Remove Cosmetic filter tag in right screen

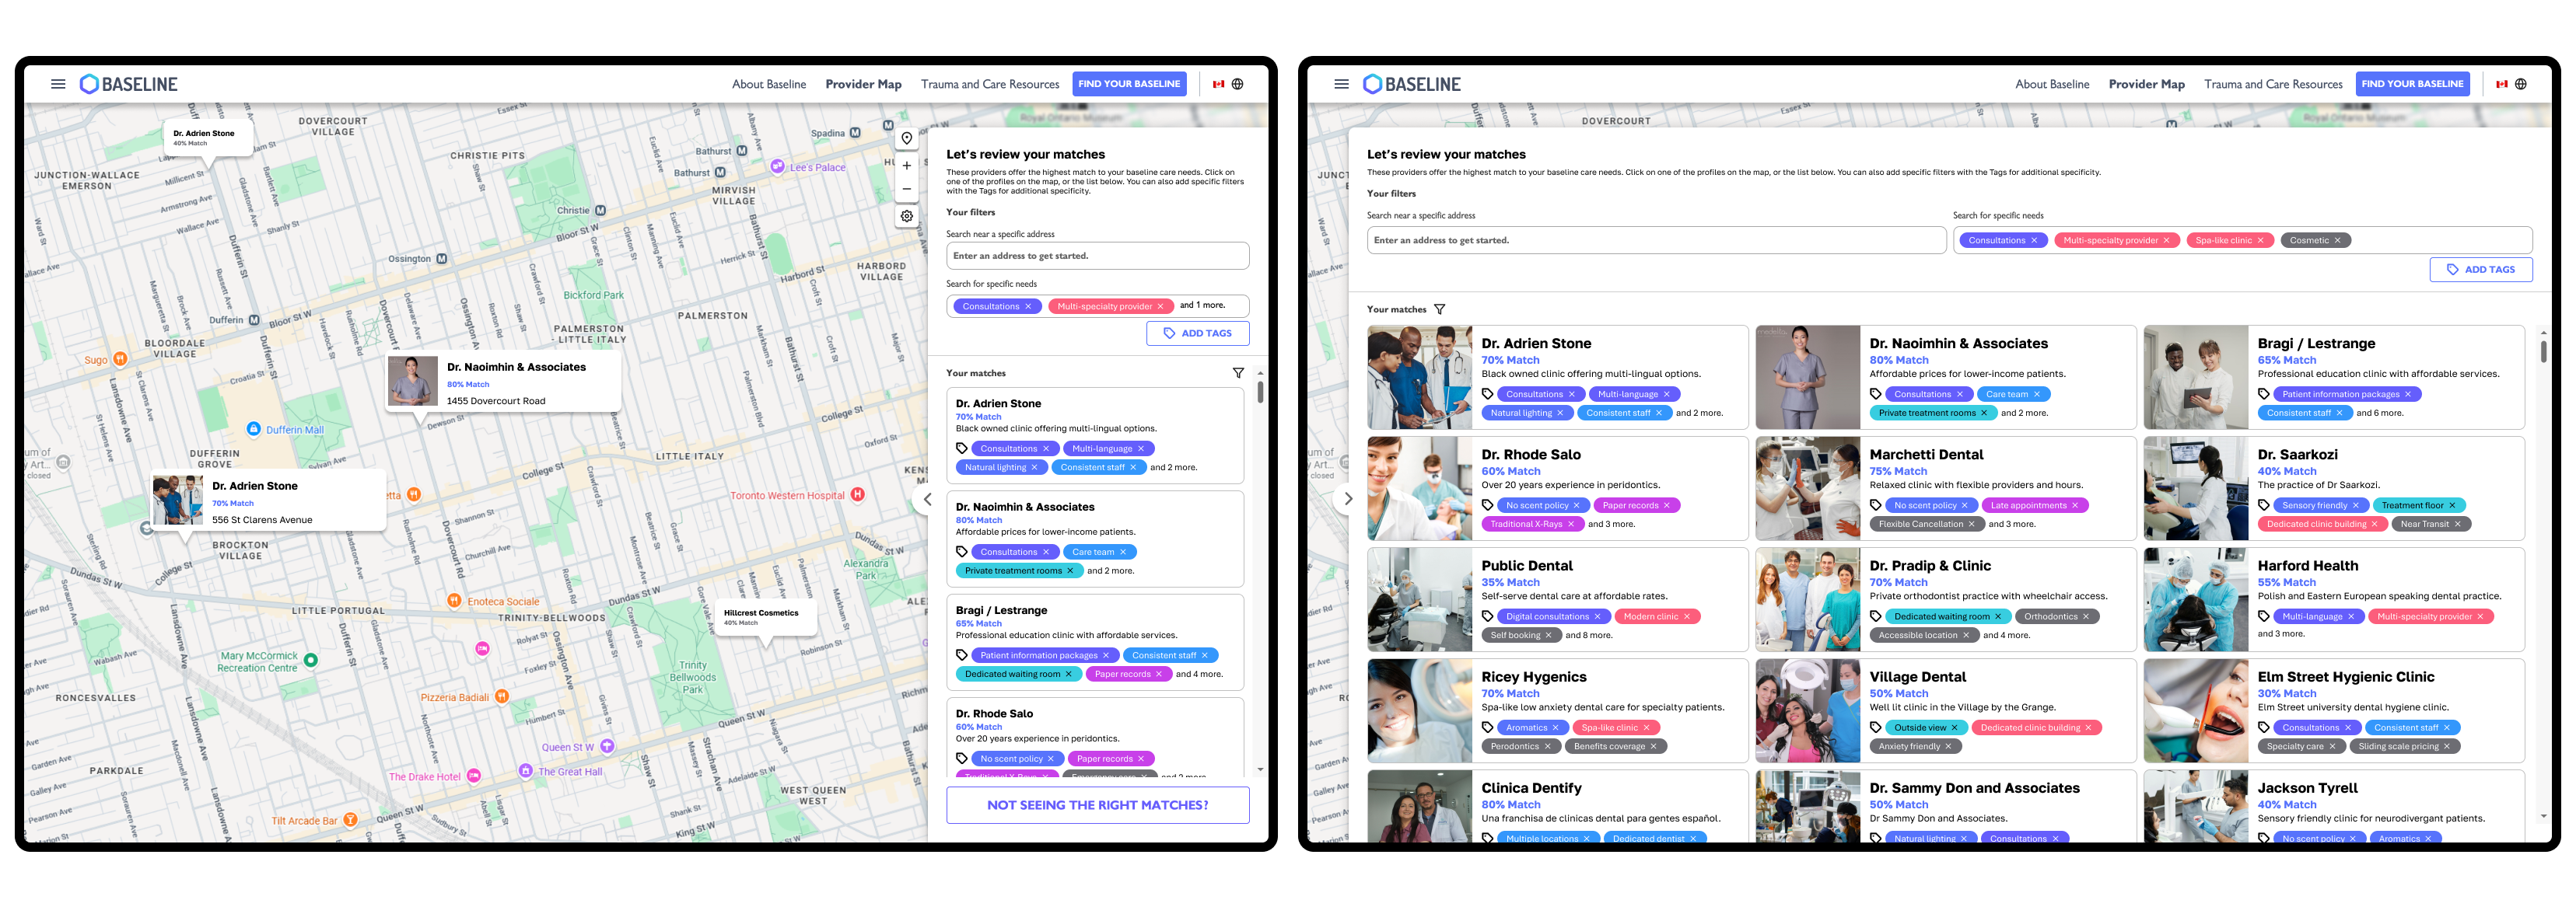point(2337,241)
